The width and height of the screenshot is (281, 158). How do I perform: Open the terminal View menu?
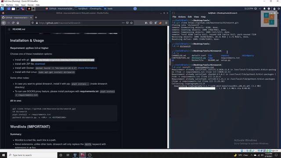[x=196, y=17]
